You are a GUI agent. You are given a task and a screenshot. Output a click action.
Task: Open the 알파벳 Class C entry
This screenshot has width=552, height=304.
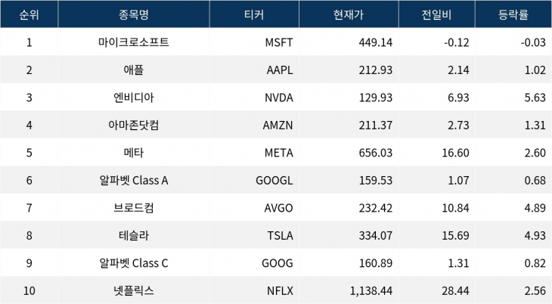click(134, 262)
